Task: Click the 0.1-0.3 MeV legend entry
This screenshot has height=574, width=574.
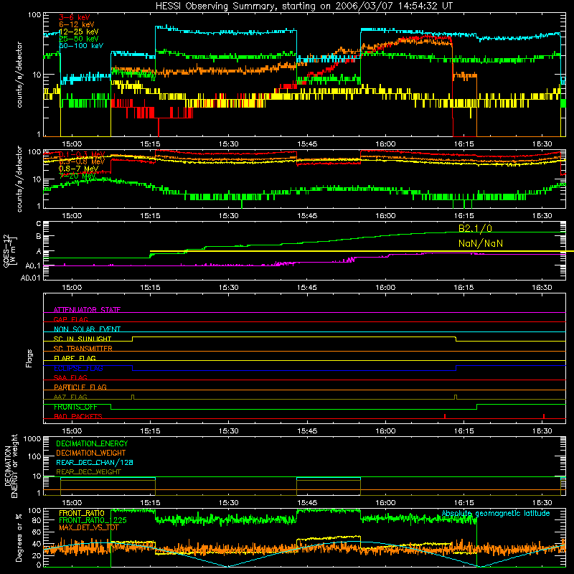Action: [x=82, y=154]
